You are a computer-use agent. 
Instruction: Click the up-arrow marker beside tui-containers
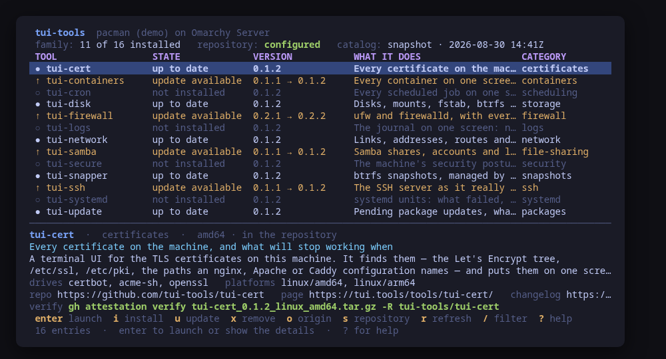coord(38,80)
